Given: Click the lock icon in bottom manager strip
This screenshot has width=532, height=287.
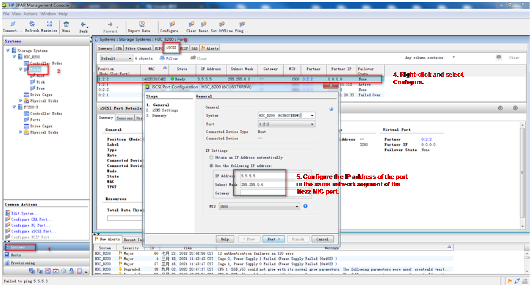Looking at the screenshot, I should [x=71, y=271].
